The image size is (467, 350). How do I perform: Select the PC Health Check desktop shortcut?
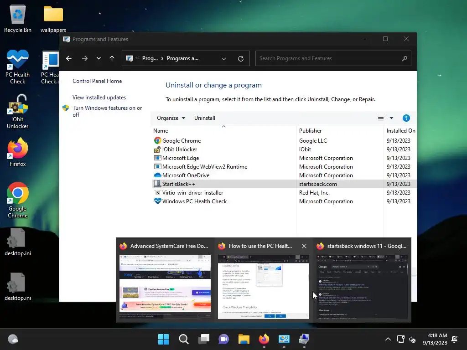click(18, 67)
